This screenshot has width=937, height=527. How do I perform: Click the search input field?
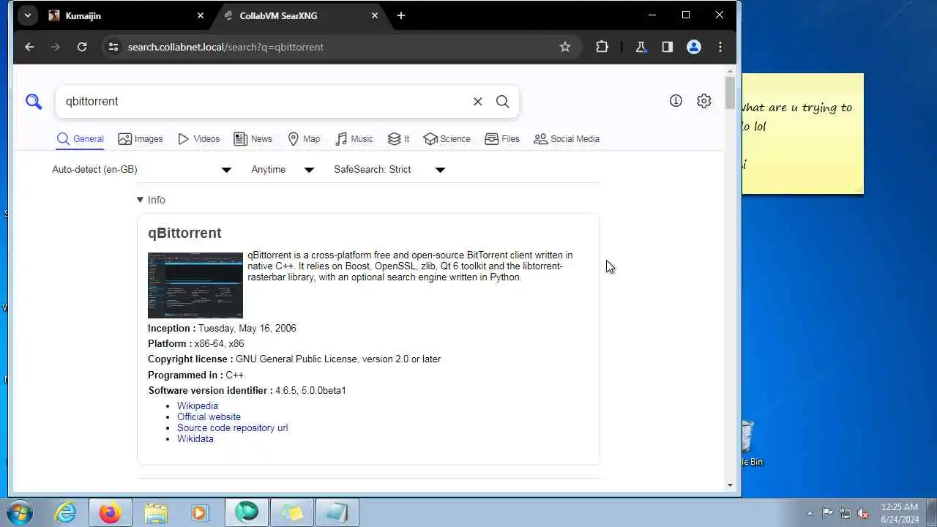pyautogui.click(x=264, y=102)
